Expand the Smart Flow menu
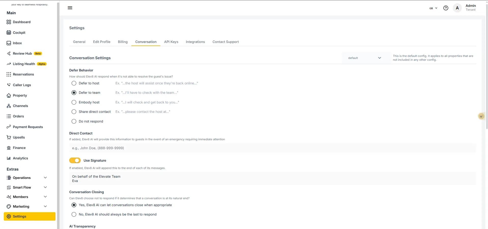 tap(27, 187)
